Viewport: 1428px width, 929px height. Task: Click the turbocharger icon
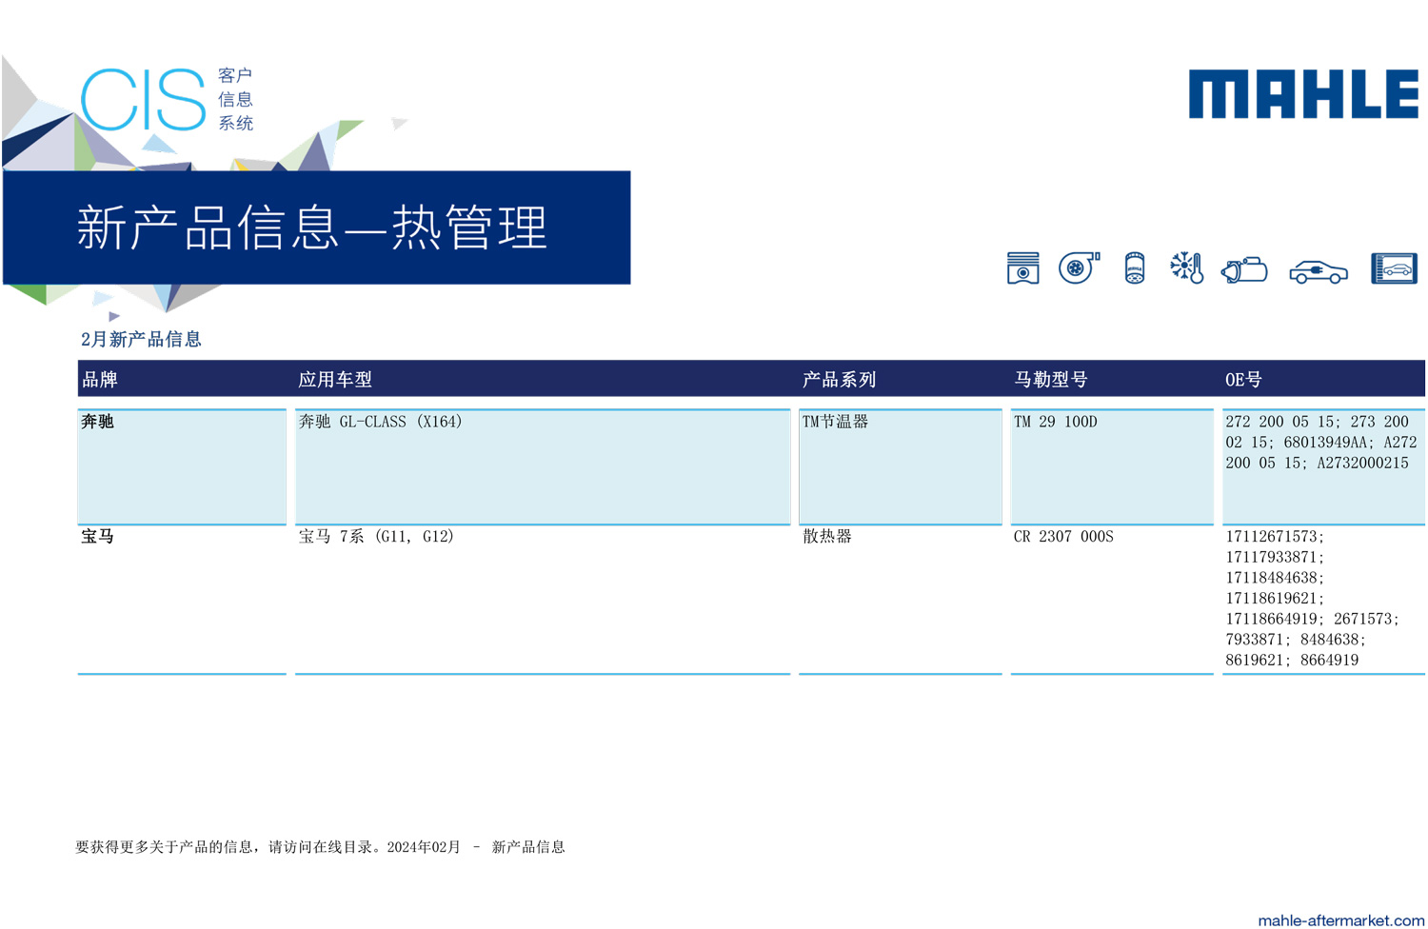click(x=1080, y=268)
